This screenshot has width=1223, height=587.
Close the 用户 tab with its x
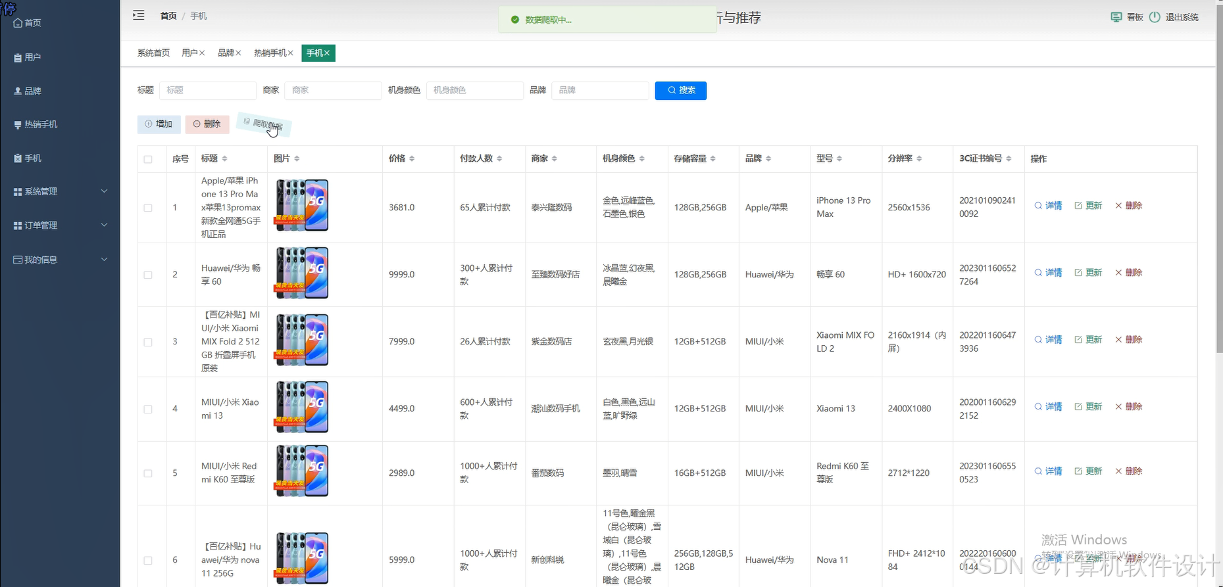click(202, 53)
